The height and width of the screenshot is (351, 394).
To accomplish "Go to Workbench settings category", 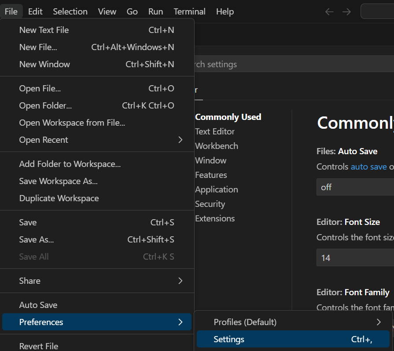I will tap(217, 146).
